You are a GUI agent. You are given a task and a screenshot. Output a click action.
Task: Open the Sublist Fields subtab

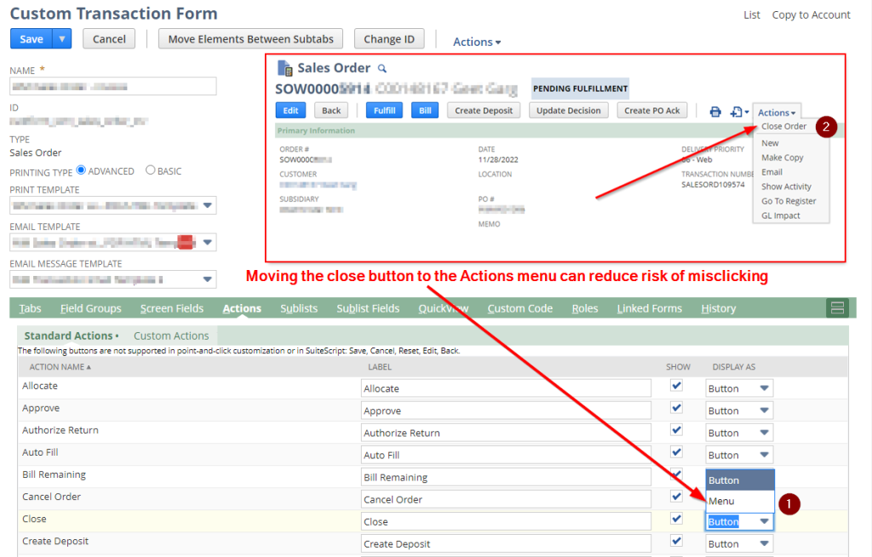pyautogui.click(x=368, y=308)
